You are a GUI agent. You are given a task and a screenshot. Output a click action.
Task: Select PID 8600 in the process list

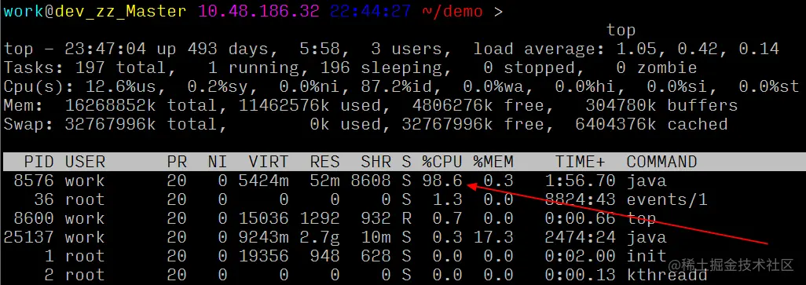[x=34, y=218]
